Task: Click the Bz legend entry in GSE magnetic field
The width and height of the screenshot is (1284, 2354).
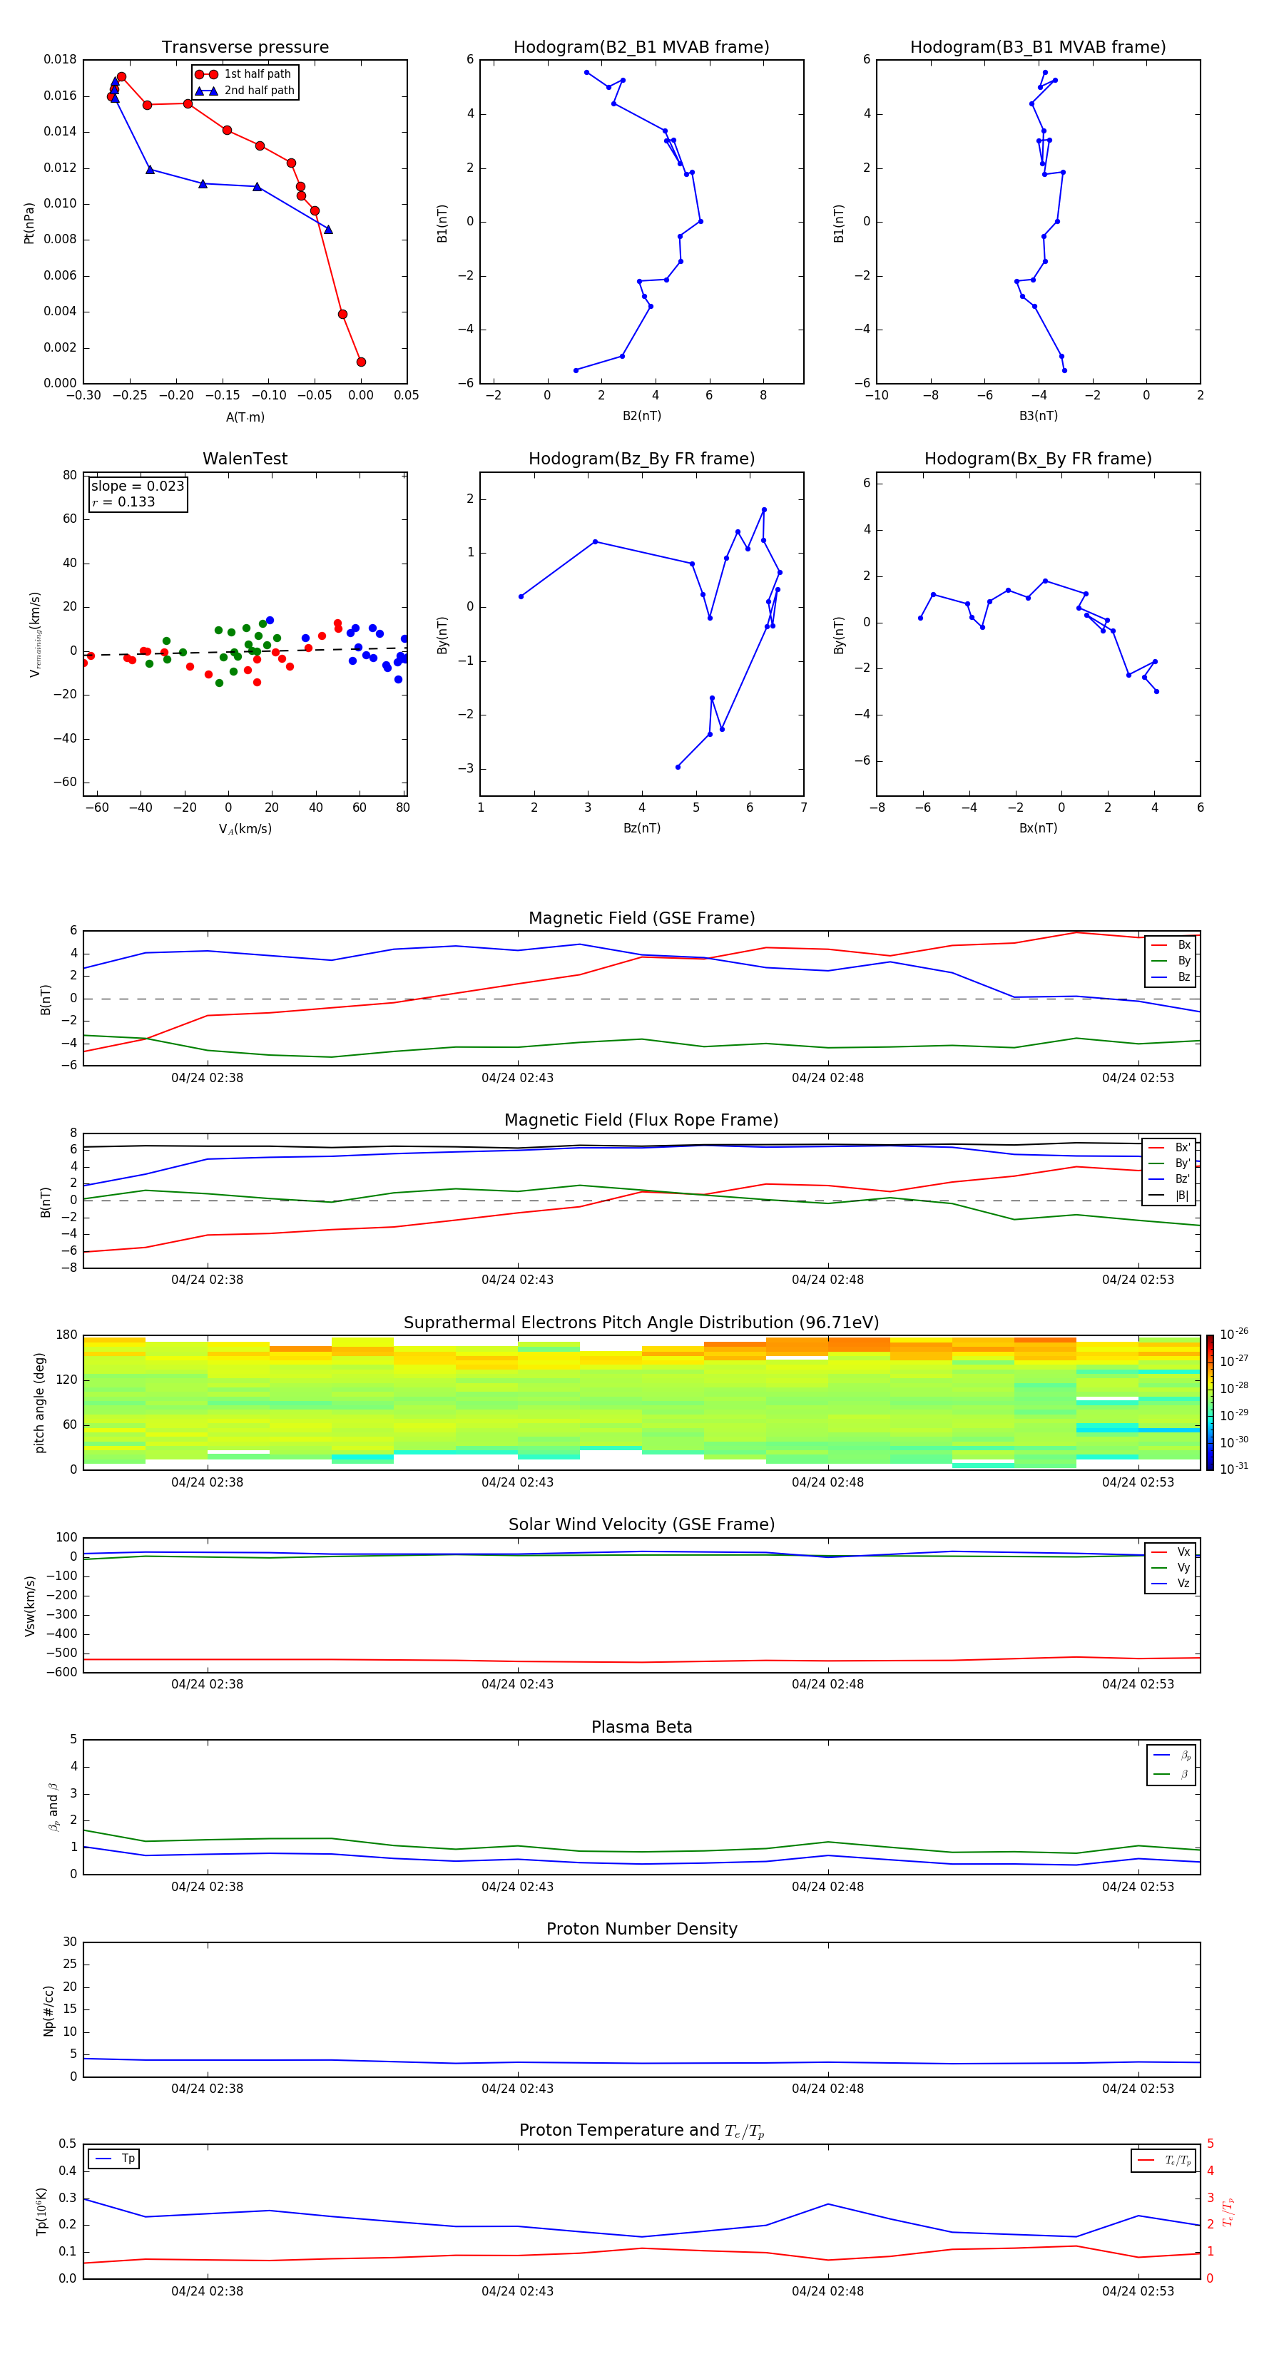Action: pos(1171,977)
